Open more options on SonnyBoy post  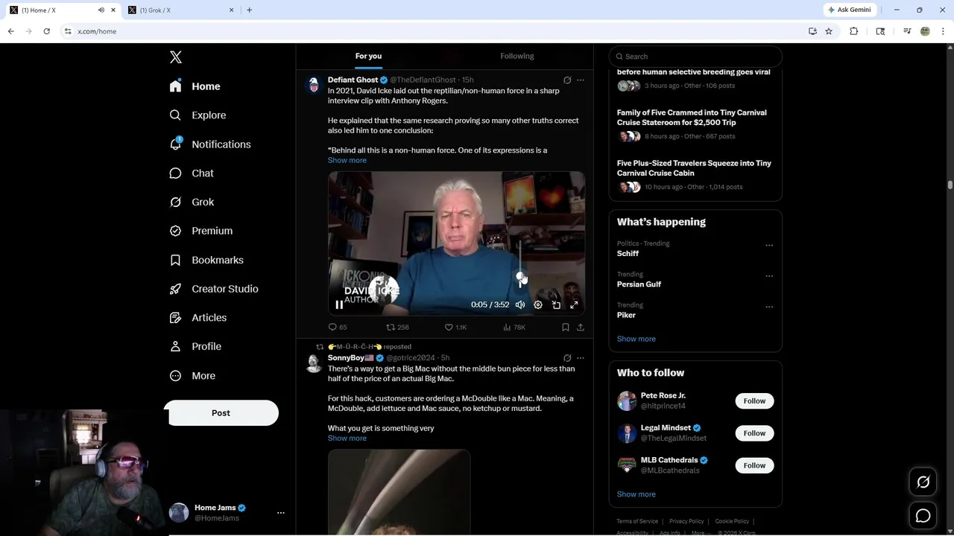[581, 358]
